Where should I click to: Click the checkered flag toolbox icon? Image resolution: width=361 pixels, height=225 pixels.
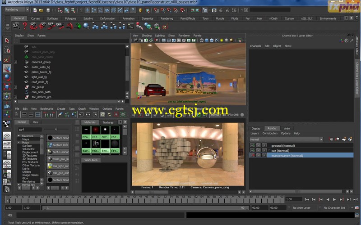tap(7, 123)
